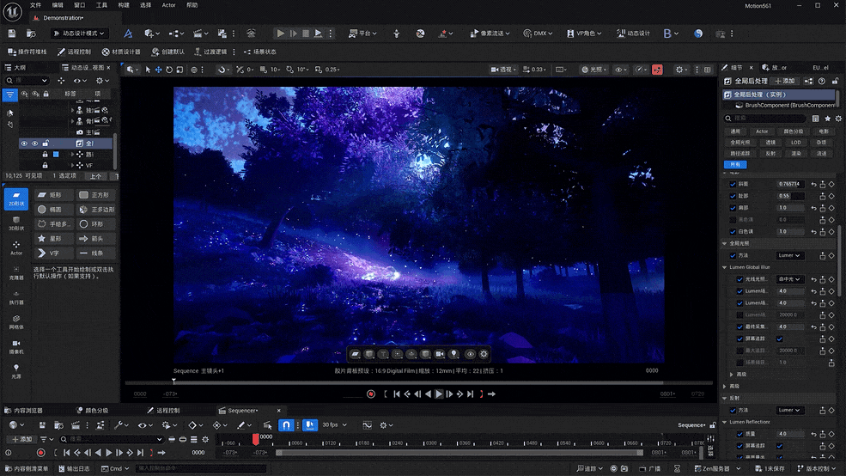Select the Actor tool category

pos(16,248)
